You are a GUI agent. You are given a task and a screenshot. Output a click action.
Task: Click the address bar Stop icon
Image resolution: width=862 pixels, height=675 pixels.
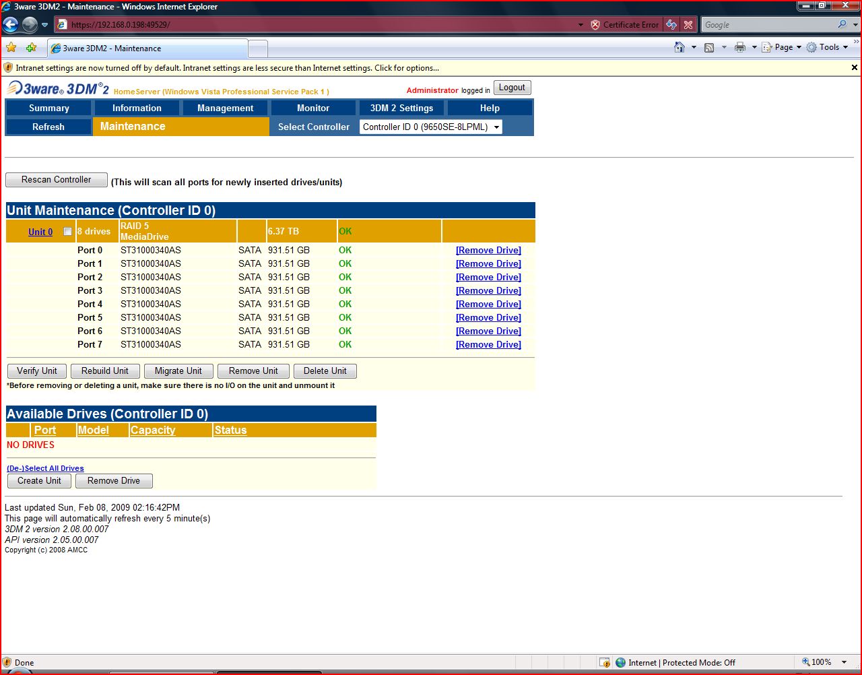pyautogui.click(x=688, y=25)
